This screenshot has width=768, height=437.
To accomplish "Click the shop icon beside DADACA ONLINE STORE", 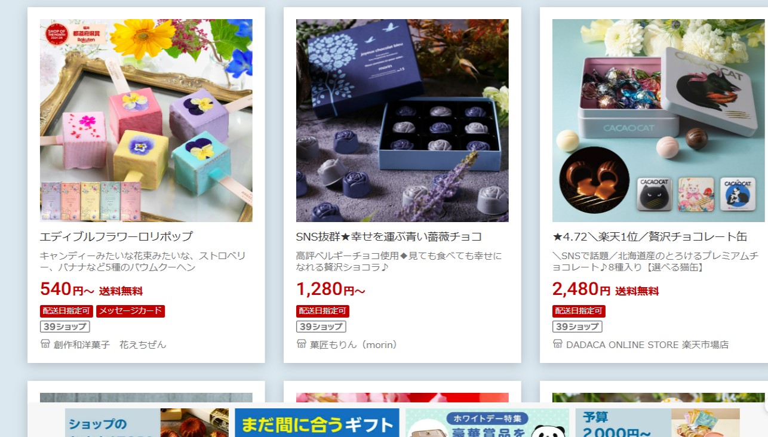I will point(557,344).
